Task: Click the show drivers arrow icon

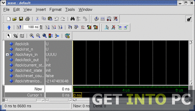Action: point(57,36)
